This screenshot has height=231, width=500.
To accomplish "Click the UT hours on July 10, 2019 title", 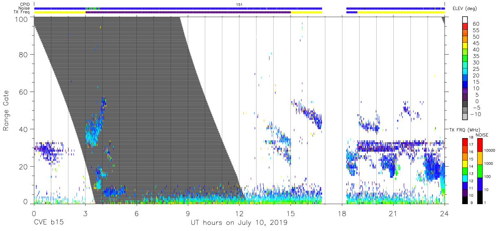I will pyautogui.click(x=239, y=223).
